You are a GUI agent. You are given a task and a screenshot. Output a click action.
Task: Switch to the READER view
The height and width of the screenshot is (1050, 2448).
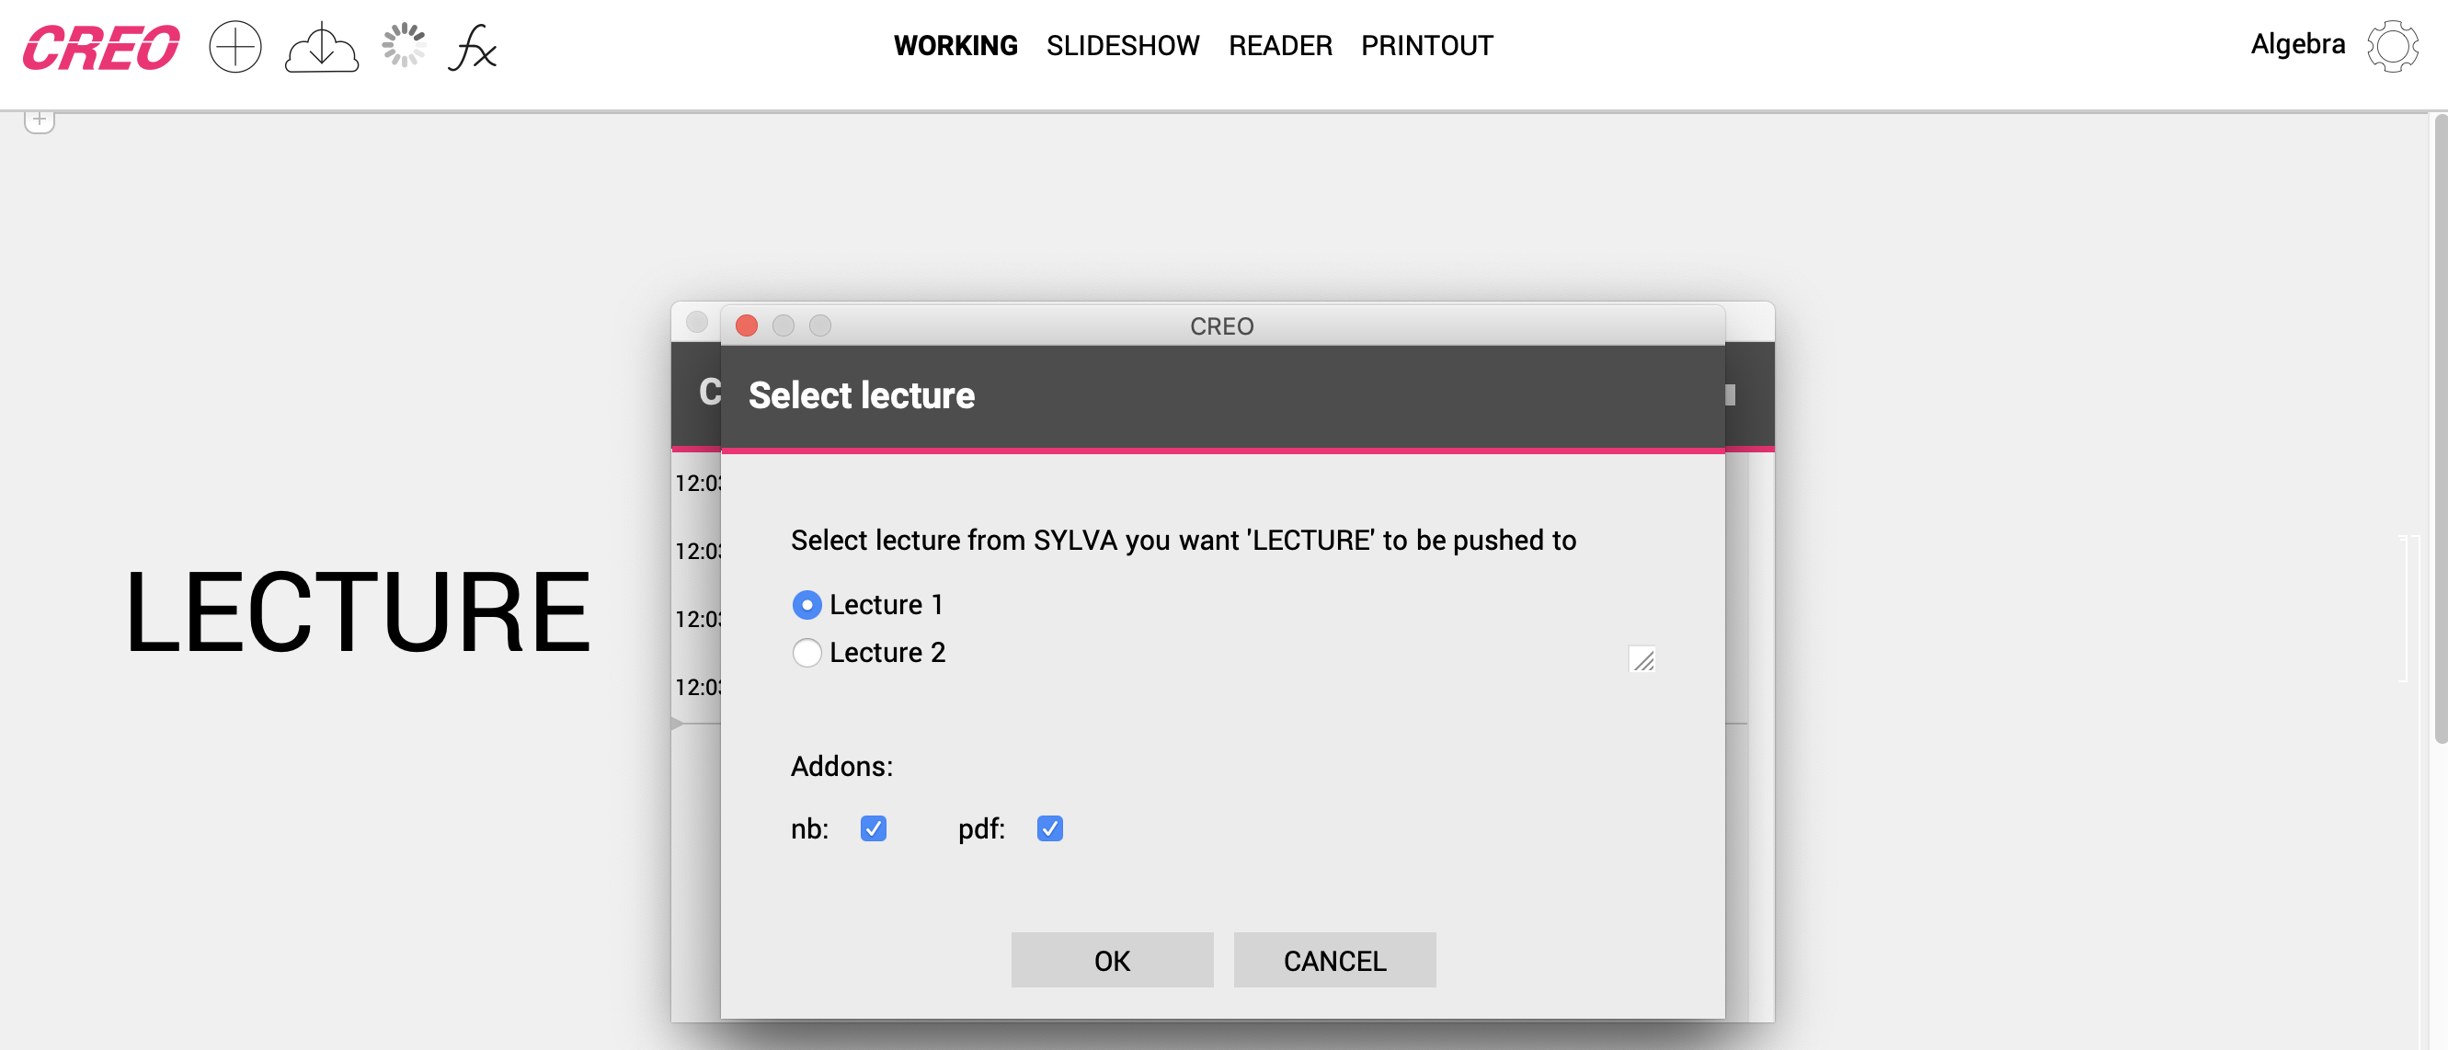coord(1279,46)
